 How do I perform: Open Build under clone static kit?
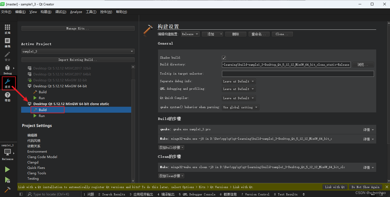coord(43,110)
